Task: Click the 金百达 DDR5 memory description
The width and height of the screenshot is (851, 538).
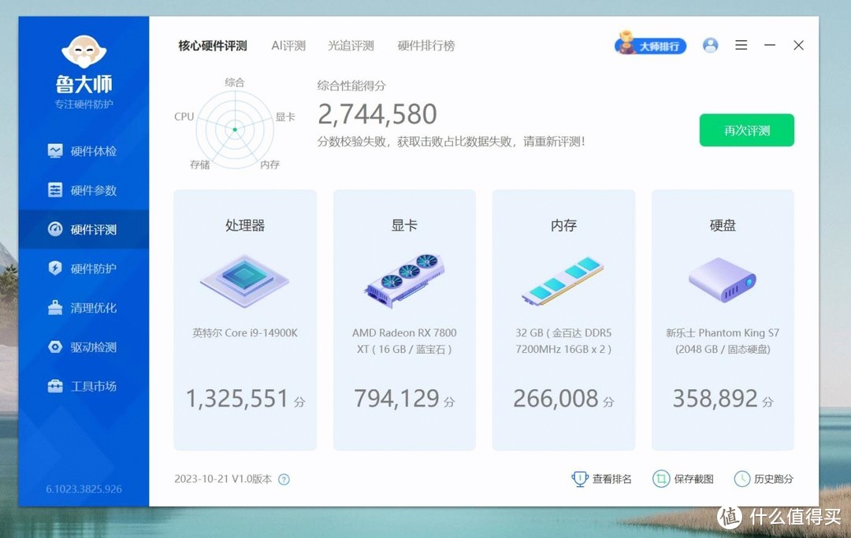Action: point(563,341)
